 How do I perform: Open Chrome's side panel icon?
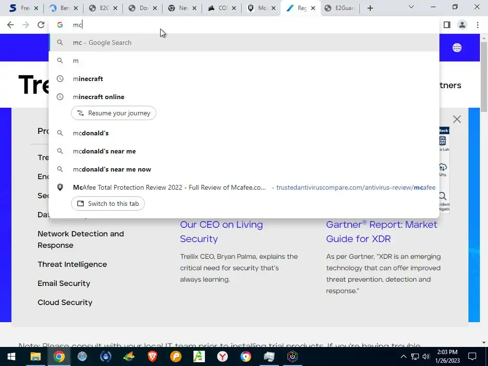[x=447, y=25]
